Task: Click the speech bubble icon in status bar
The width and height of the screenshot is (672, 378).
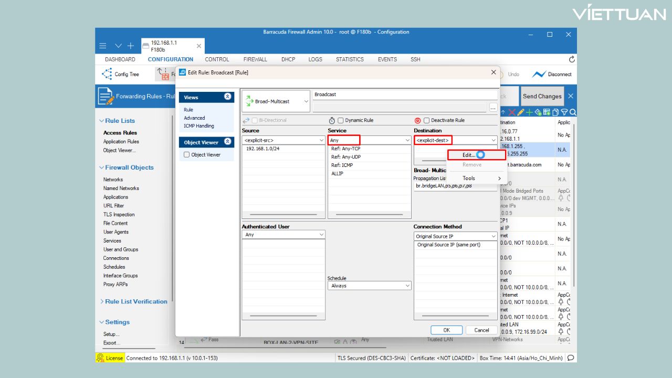Action: click(571, 358)
